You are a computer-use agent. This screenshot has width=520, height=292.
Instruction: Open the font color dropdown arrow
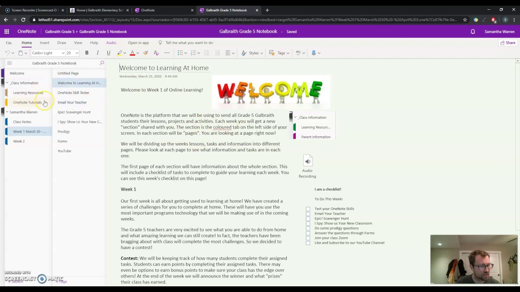(137, 53)
